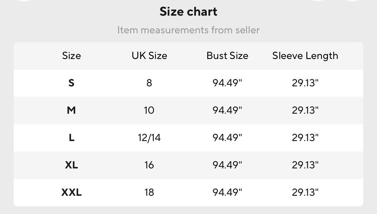The width and height of the screenshot is (377, 214).
Task: Select the sleeve length in the M row
Action: coord(305,110)
